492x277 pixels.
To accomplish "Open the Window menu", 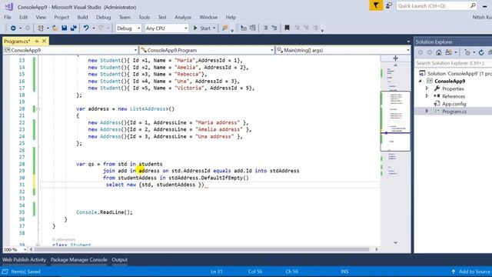I will tap(208, 17).
